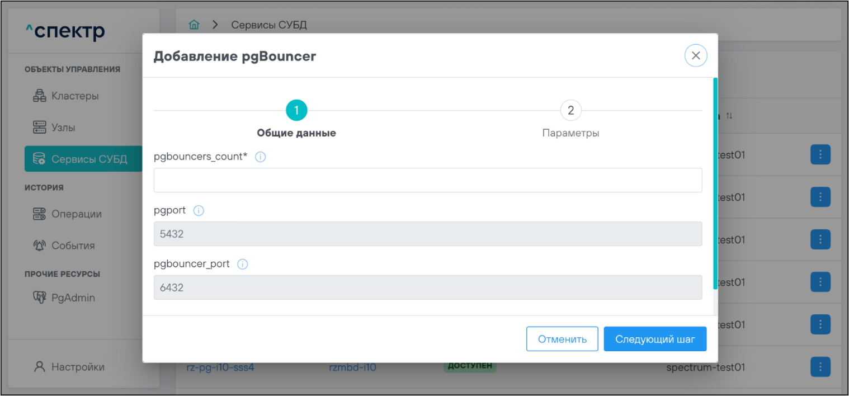Show info for pgbouncer_port

click(242, 264)
